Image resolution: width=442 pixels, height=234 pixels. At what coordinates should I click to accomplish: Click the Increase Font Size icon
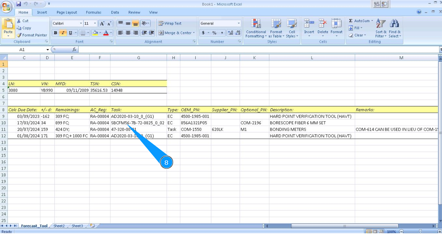click(x=102, y=23)
